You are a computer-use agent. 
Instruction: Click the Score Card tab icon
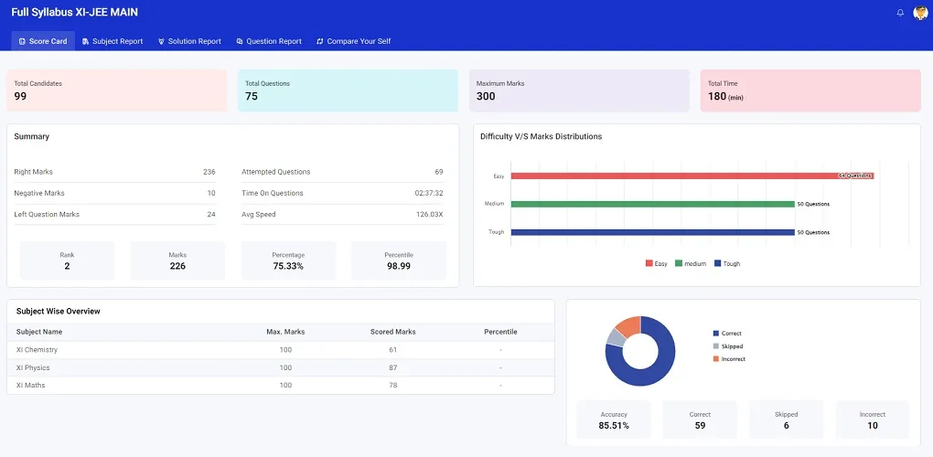22,41
